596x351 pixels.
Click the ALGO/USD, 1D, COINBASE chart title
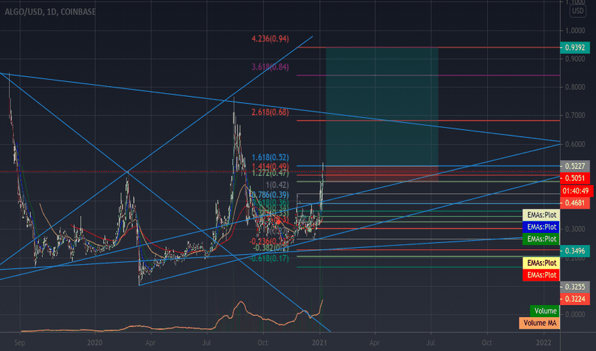50,11
